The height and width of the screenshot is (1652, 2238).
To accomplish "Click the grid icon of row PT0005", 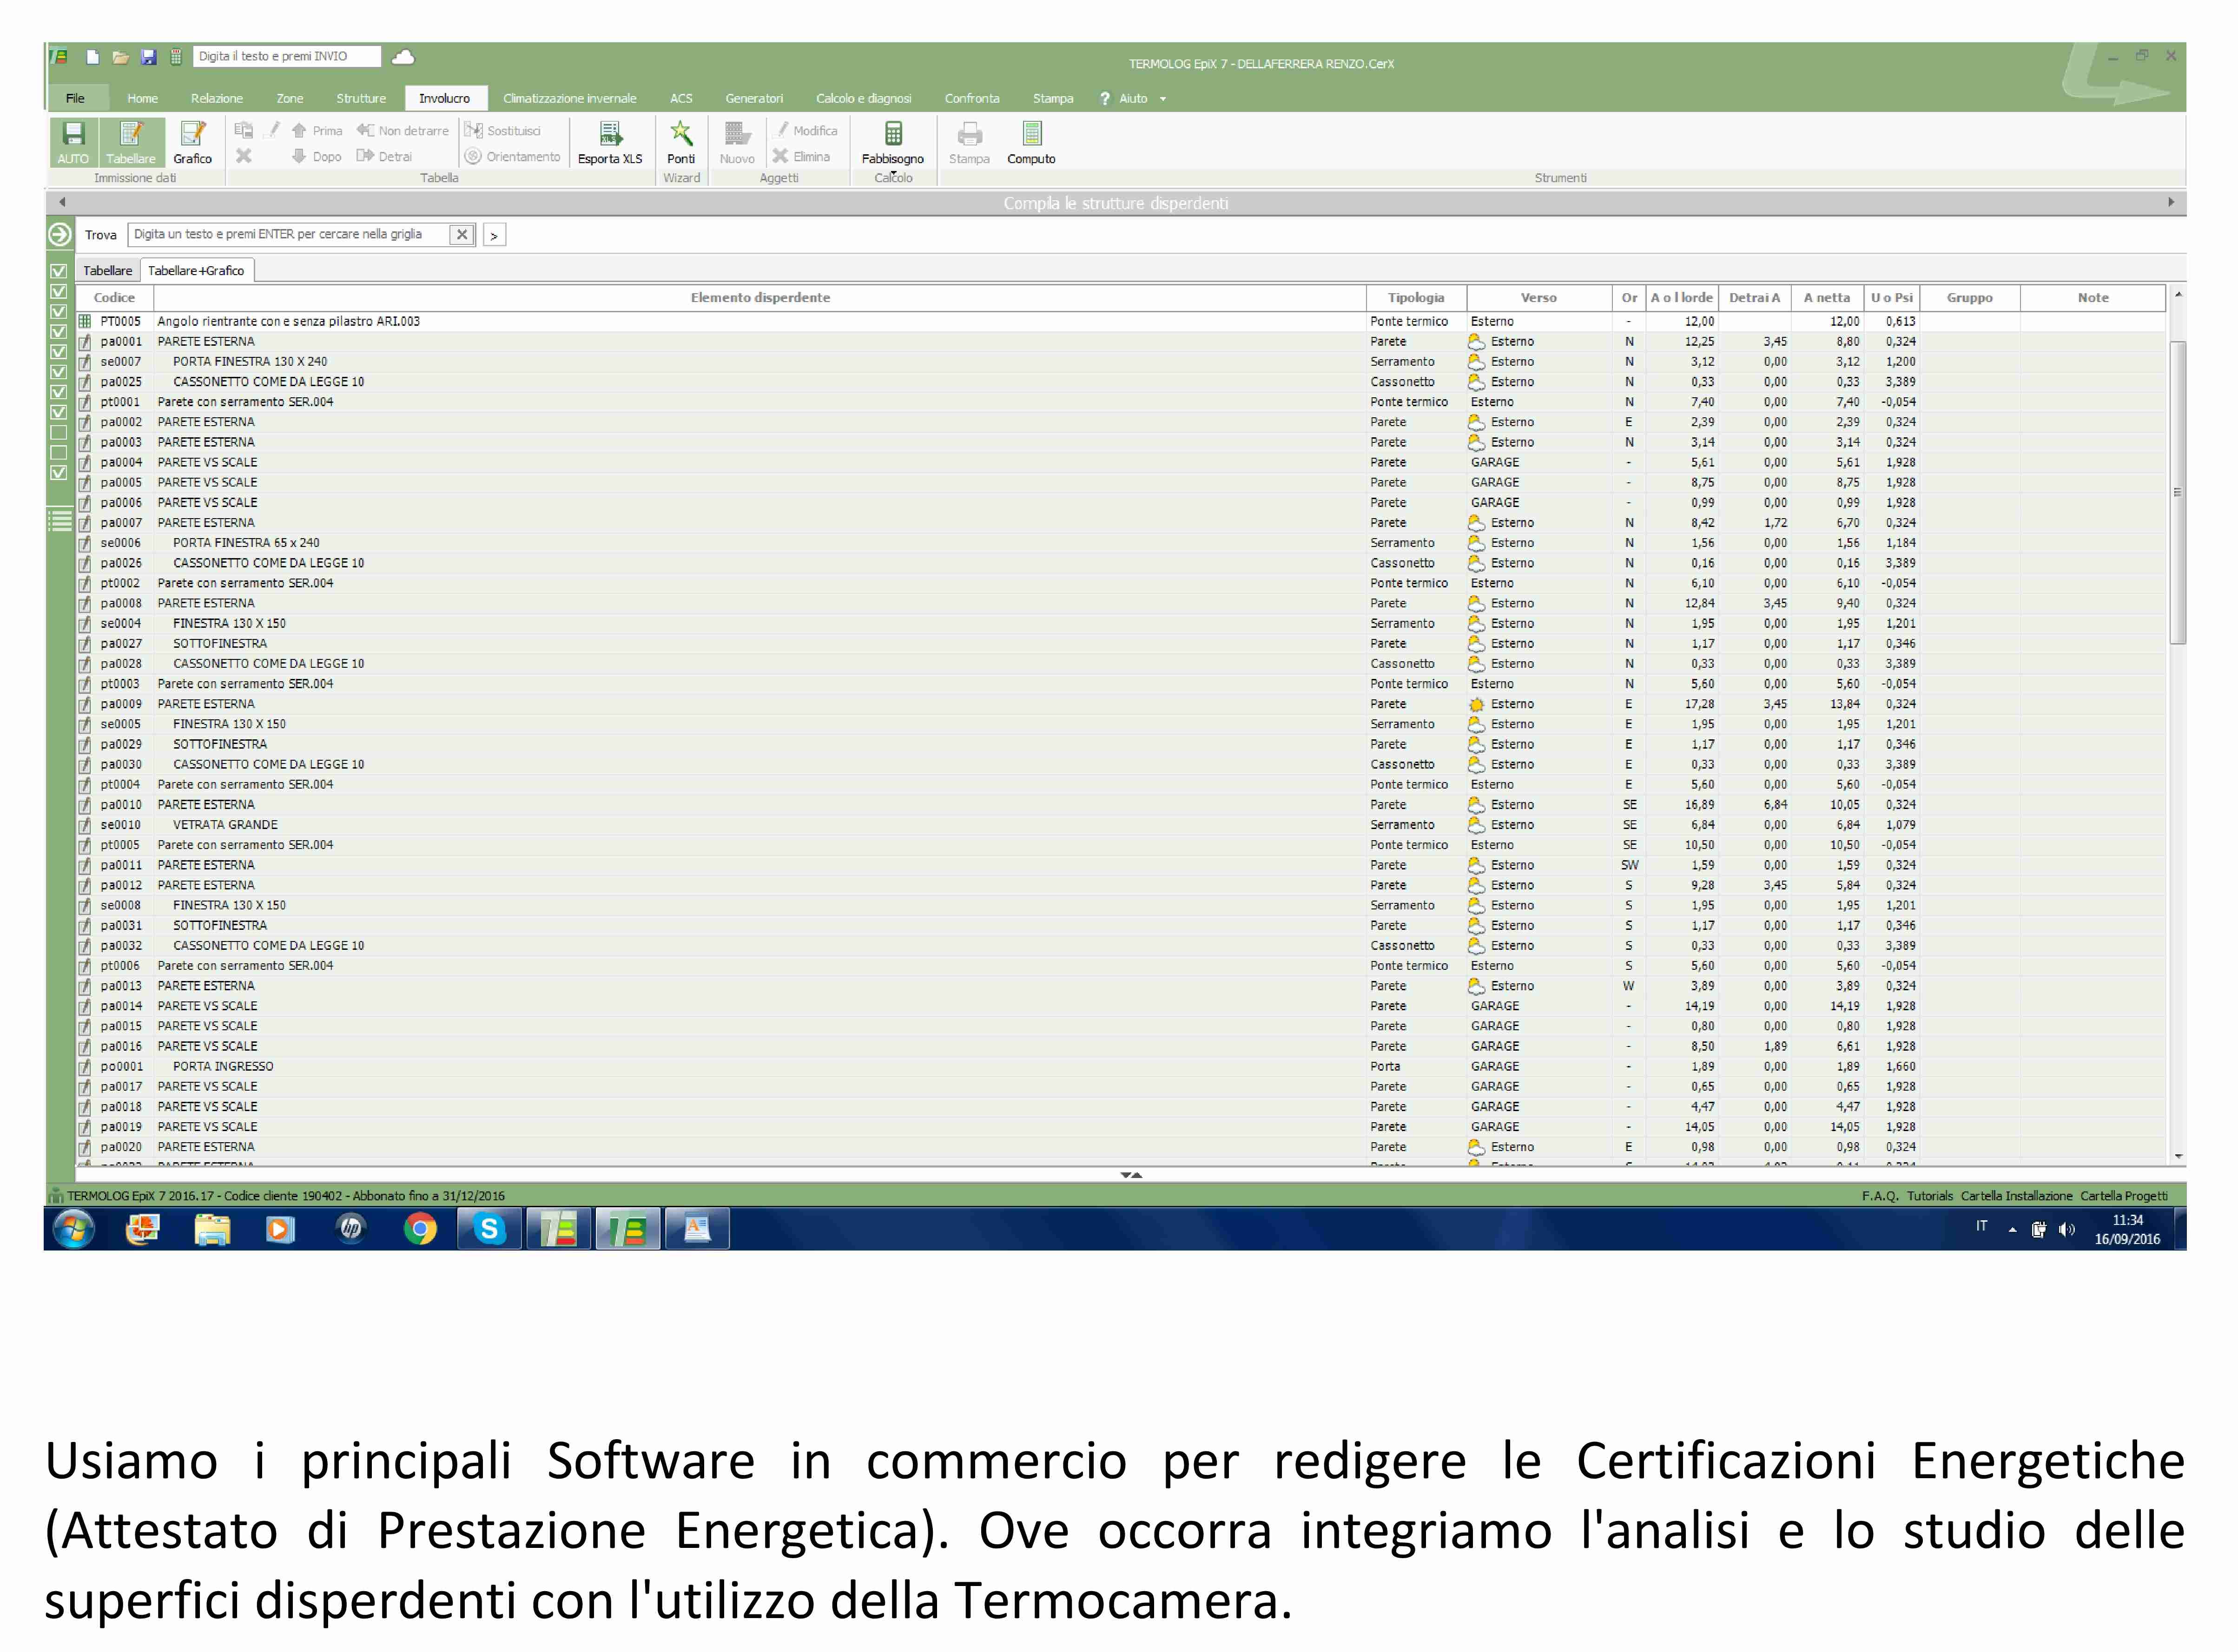I will pyautogui.click(x=85, y=322).
